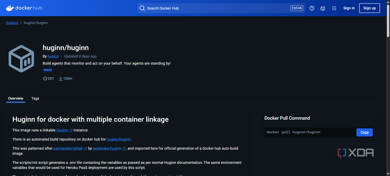Go to Explore breadcrumb link

(x=12, y=23)
